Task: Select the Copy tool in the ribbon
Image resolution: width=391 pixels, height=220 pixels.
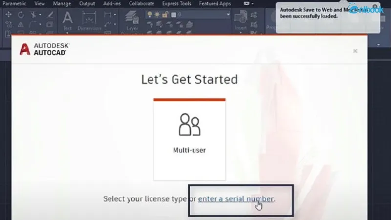Action: point(8,24)
